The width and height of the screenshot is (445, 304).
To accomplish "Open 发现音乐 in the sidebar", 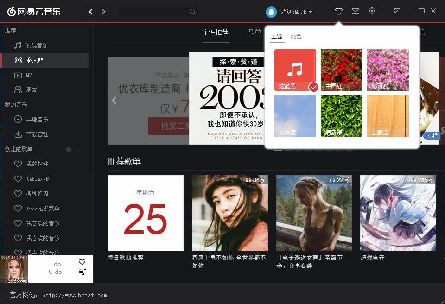I will [x=37, y=45].
